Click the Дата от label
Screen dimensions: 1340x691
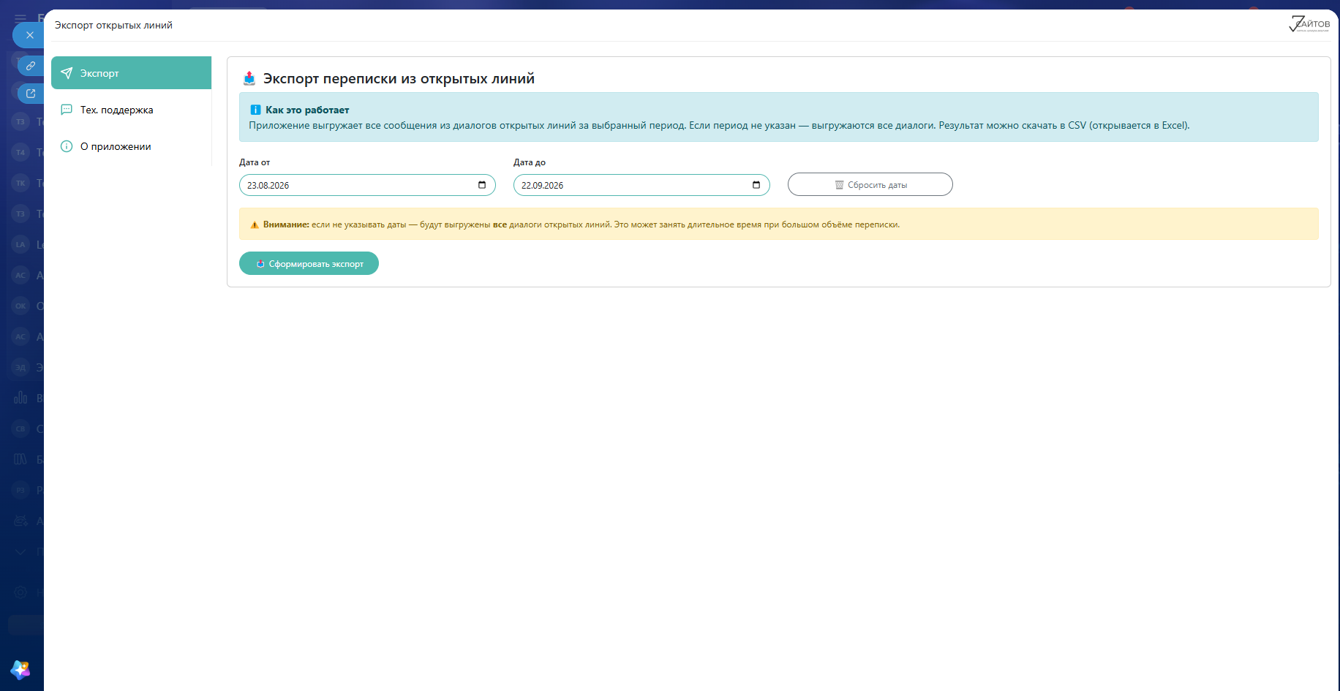[x=255, y=162]
